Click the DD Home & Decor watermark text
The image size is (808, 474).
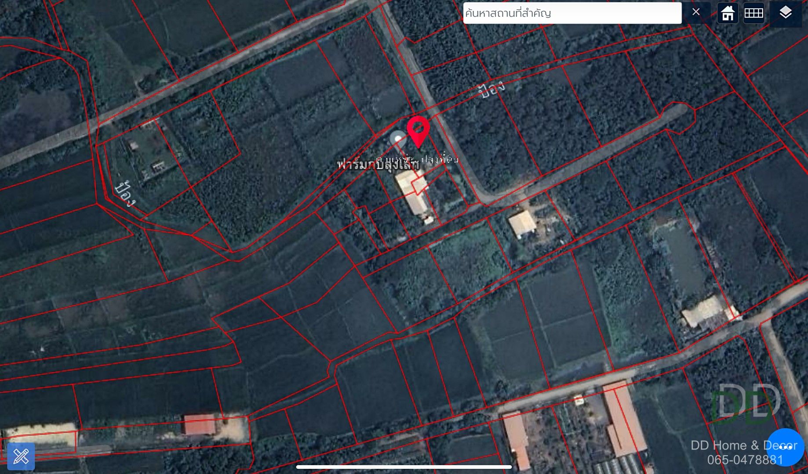[744, 445]
